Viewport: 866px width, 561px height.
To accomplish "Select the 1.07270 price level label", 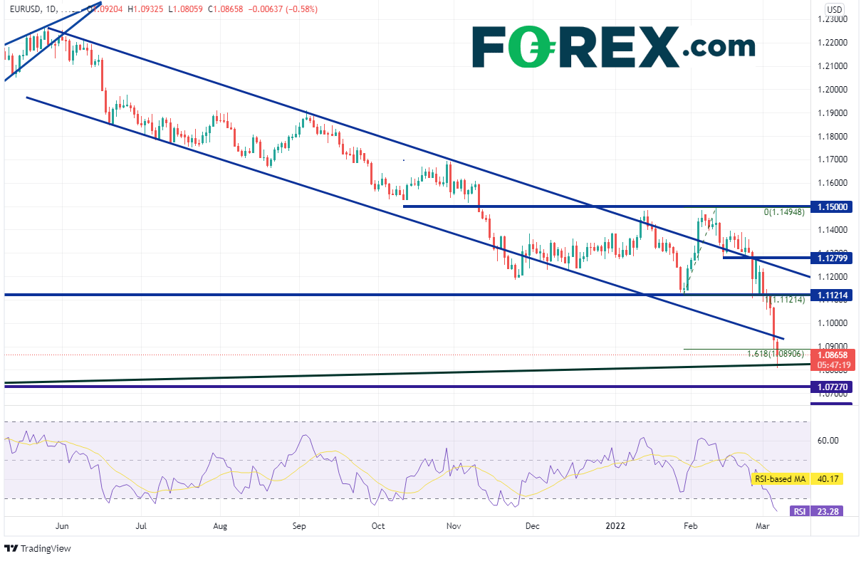I will coord(830,387).
